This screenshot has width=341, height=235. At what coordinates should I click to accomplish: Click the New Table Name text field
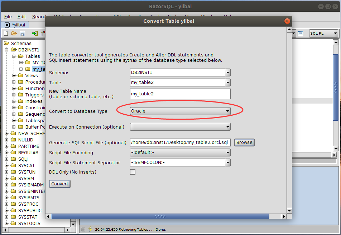click(x=180, y=94)
